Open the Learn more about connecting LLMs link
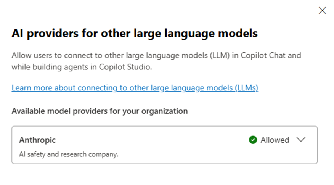 [135, 88]
